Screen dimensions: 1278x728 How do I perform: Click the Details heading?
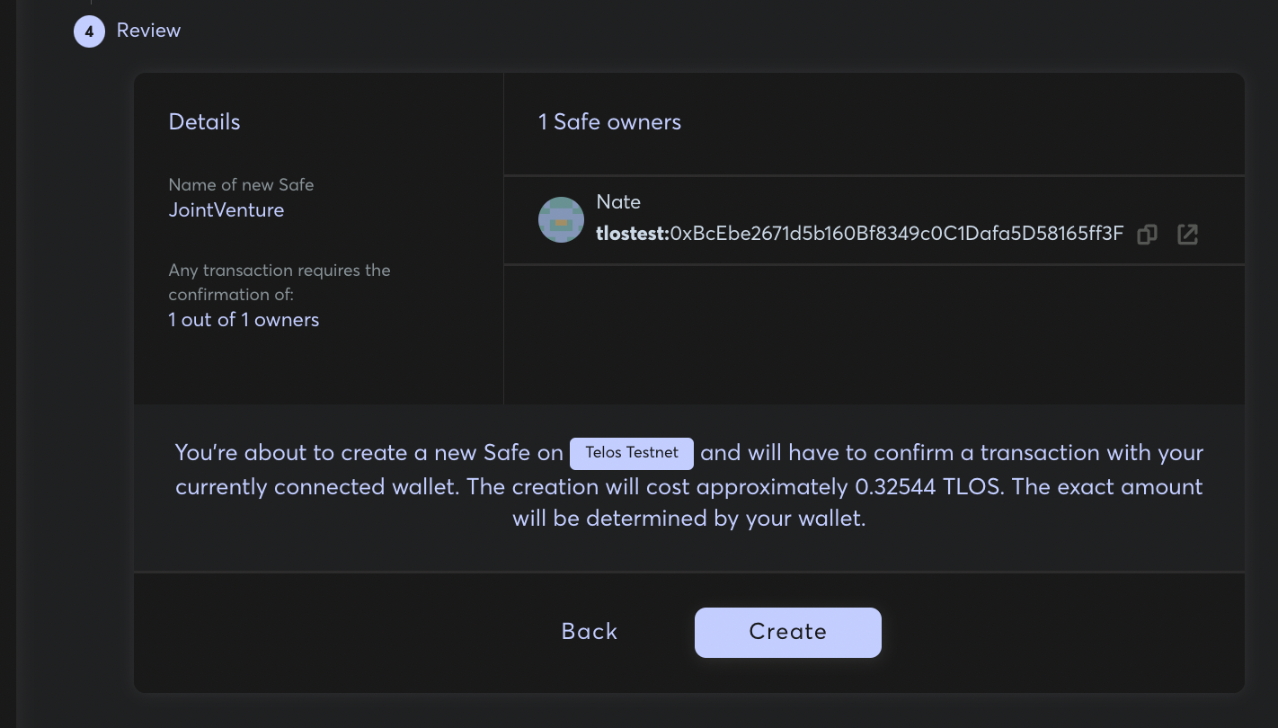[204, 122]
